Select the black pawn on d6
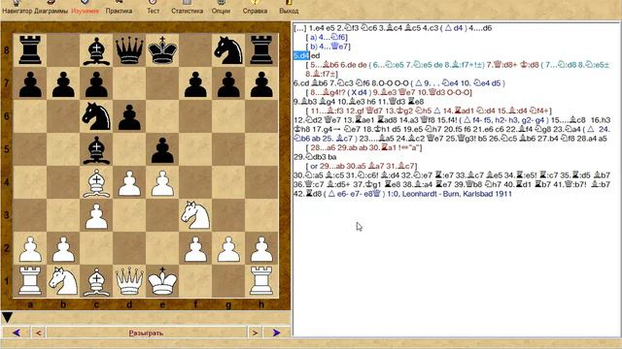The width and height of the screenshot is (622, 349). coord(129,116)
